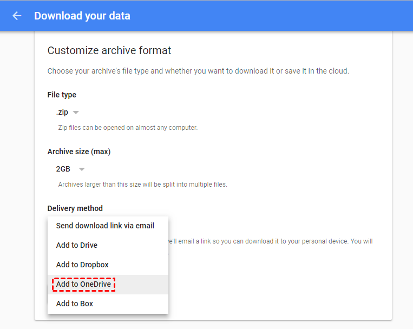
Task: Click the File type label
Action: click(x=62, y=95)
